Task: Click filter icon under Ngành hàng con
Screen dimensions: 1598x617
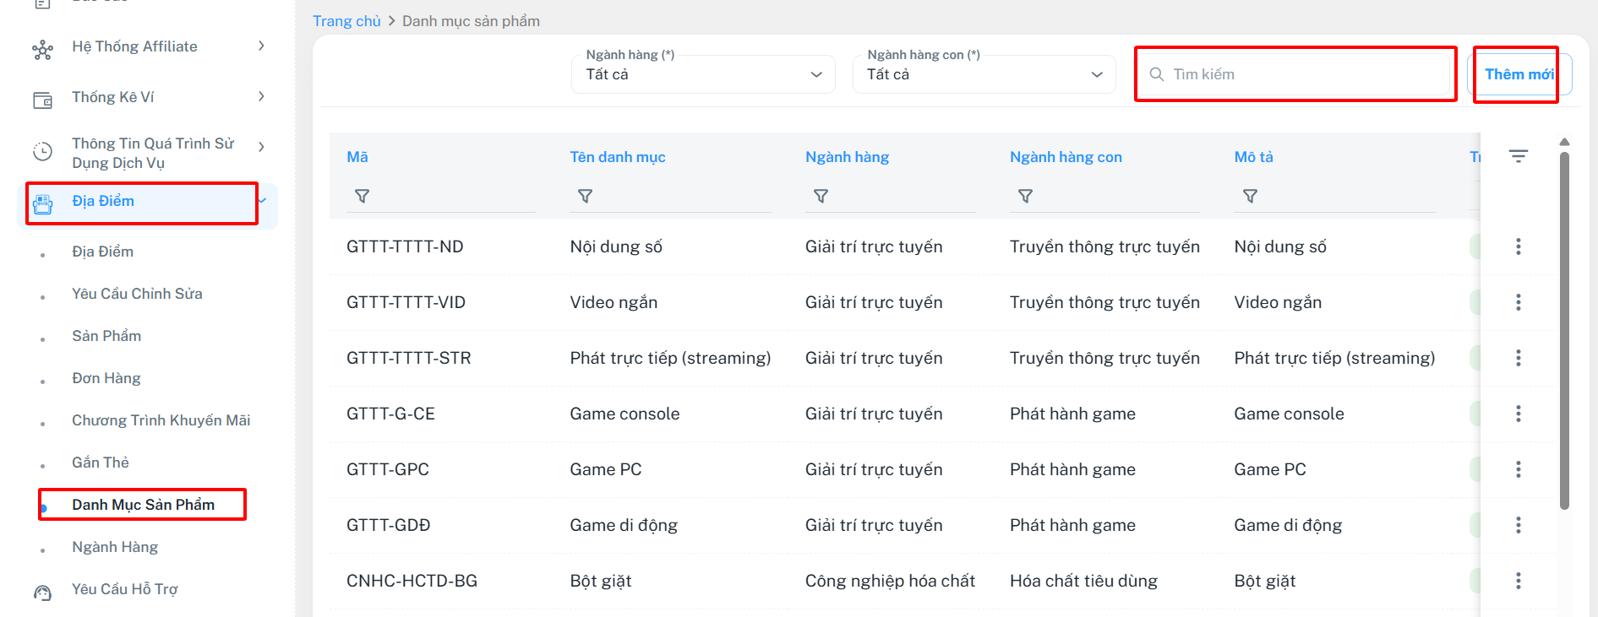Action: click(x=1025, y=196)
